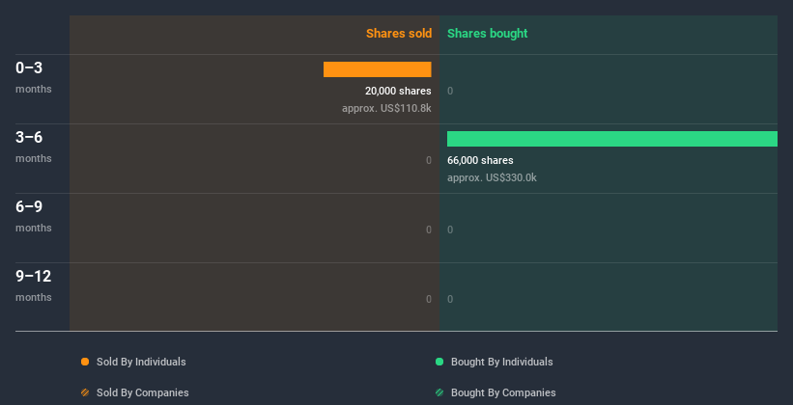Click the zero bought value in 9–12 months row
This screenshot has width=793, height=405.
tap(450, 299)
